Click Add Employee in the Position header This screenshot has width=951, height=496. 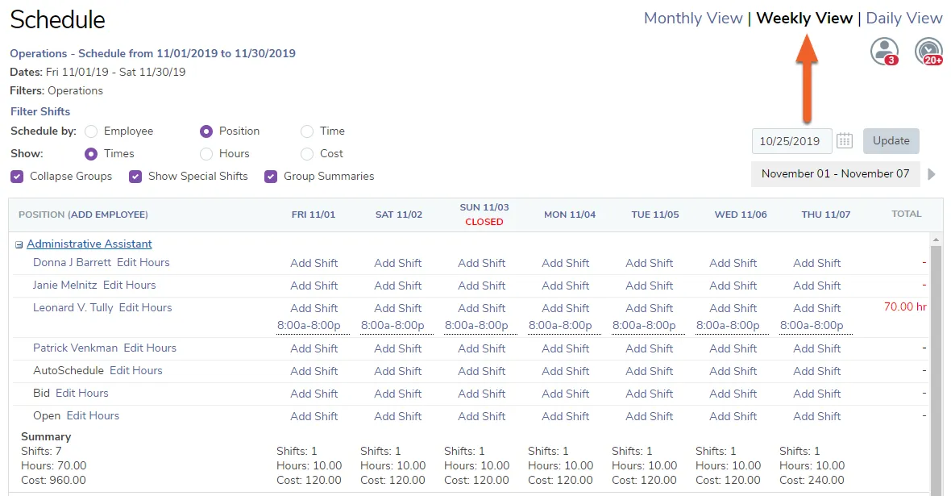coord(107,215)
